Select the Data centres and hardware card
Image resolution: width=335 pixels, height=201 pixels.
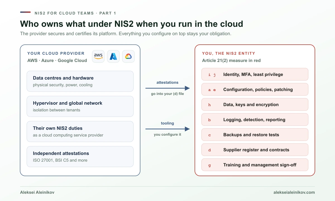pyautogui.click(x=80, y=81)
